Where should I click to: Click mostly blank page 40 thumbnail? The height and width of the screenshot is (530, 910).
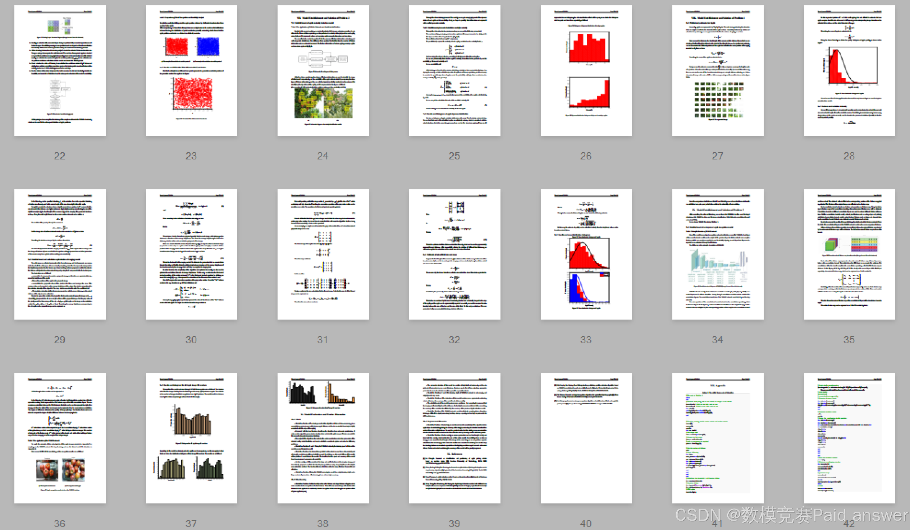point(586,438)
